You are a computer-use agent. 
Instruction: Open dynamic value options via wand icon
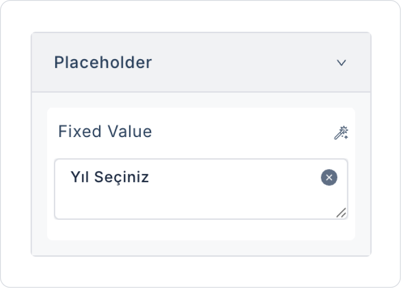(x=341, y=133)
